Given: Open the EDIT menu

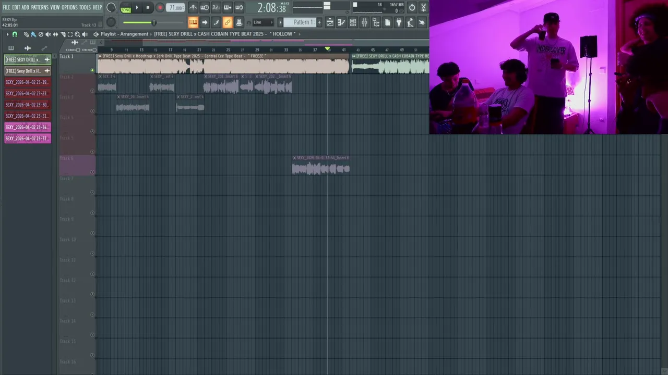Looking at the screenshot, I should (x=16, y=7).
